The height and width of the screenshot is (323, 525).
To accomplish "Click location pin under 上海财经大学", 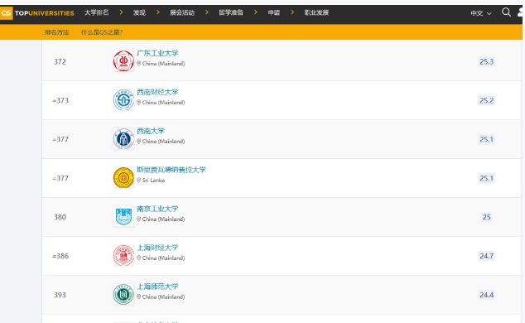I will (138, 258).
